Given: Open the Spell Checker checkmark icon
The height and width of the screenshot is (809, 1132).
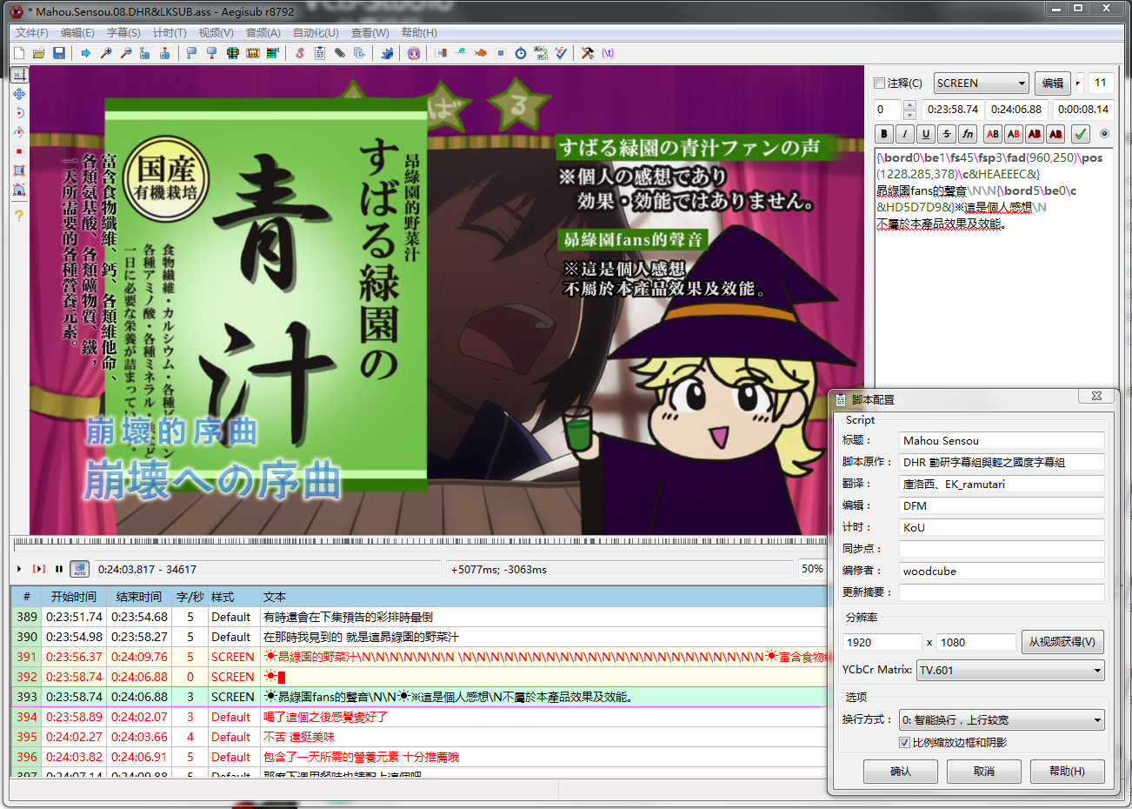Looking at the screenshot, I should click(x=561, y=53).
